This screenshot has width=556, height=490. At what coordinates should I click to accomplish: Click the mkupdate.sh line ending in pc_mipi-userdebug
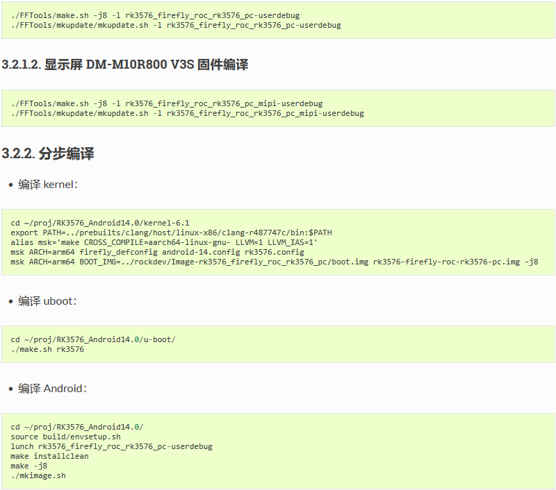187,113
